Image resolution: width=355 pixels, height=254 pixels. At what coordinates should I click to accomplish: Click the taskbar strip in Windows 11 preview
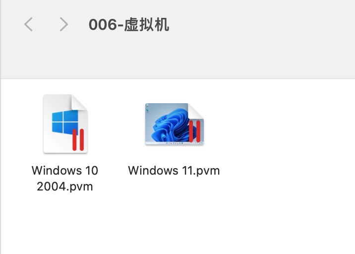click(x=175, y=143)
